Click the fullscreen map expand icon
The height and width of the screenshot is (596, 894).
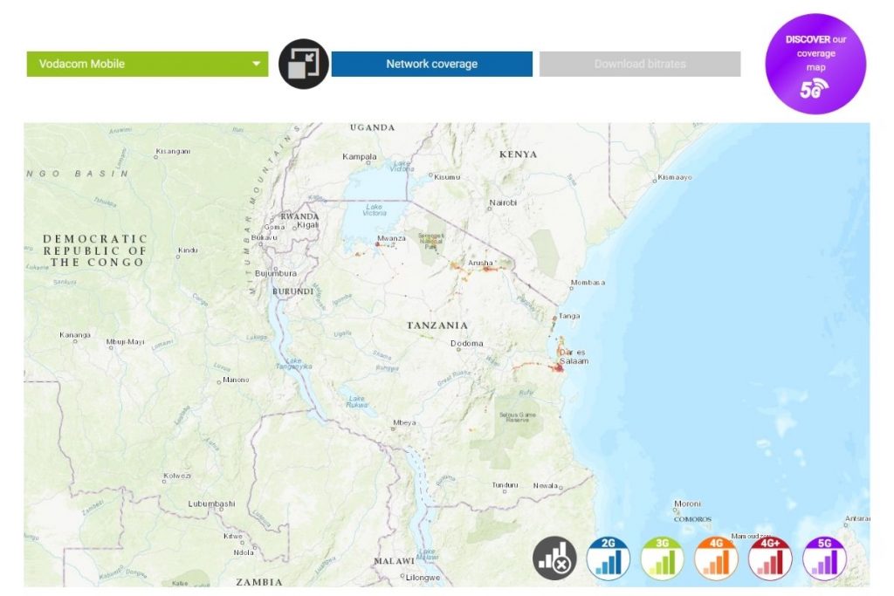click(306, 64)
